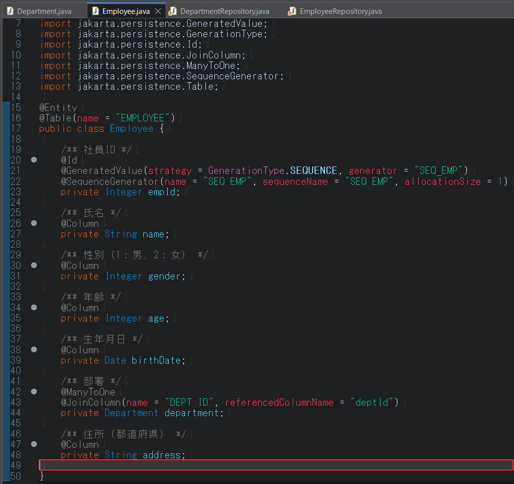The height and width of the screenshot is (484, 514).
Task: Click the "住所（都道府県）" comment text
Action: [123, 434]
